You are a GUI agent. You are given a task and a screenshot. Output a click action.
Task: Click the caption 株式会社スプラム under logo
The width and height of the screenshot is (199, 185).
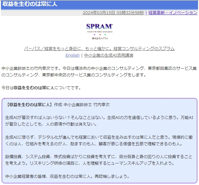click(100, 38)
